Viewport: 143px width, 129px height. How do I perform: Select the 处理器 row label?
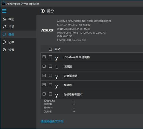tap(68, 66)
